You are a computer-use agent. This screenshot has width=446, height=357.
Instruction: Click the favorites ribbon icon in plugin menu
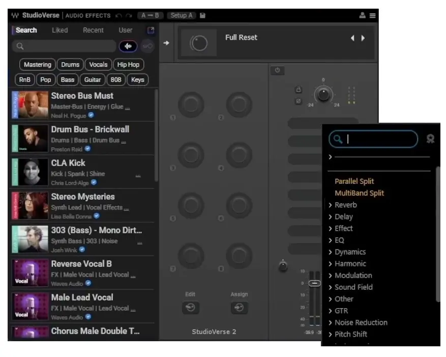[x=430, y=139]
